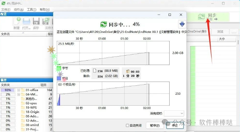240x132 pixels.
Task: Open the 文件(F) menu
Action: 6,9
